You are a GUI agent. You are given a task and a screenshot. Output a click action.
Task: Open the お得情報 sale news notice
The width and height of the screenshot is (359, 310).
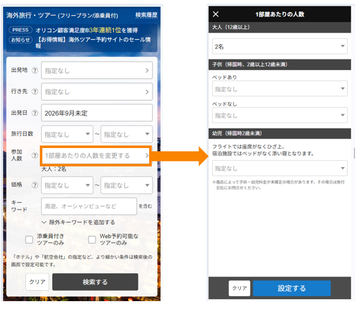tap(93, 42)
